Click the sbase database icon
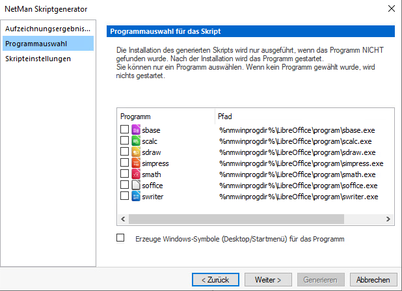 [136, 130]
